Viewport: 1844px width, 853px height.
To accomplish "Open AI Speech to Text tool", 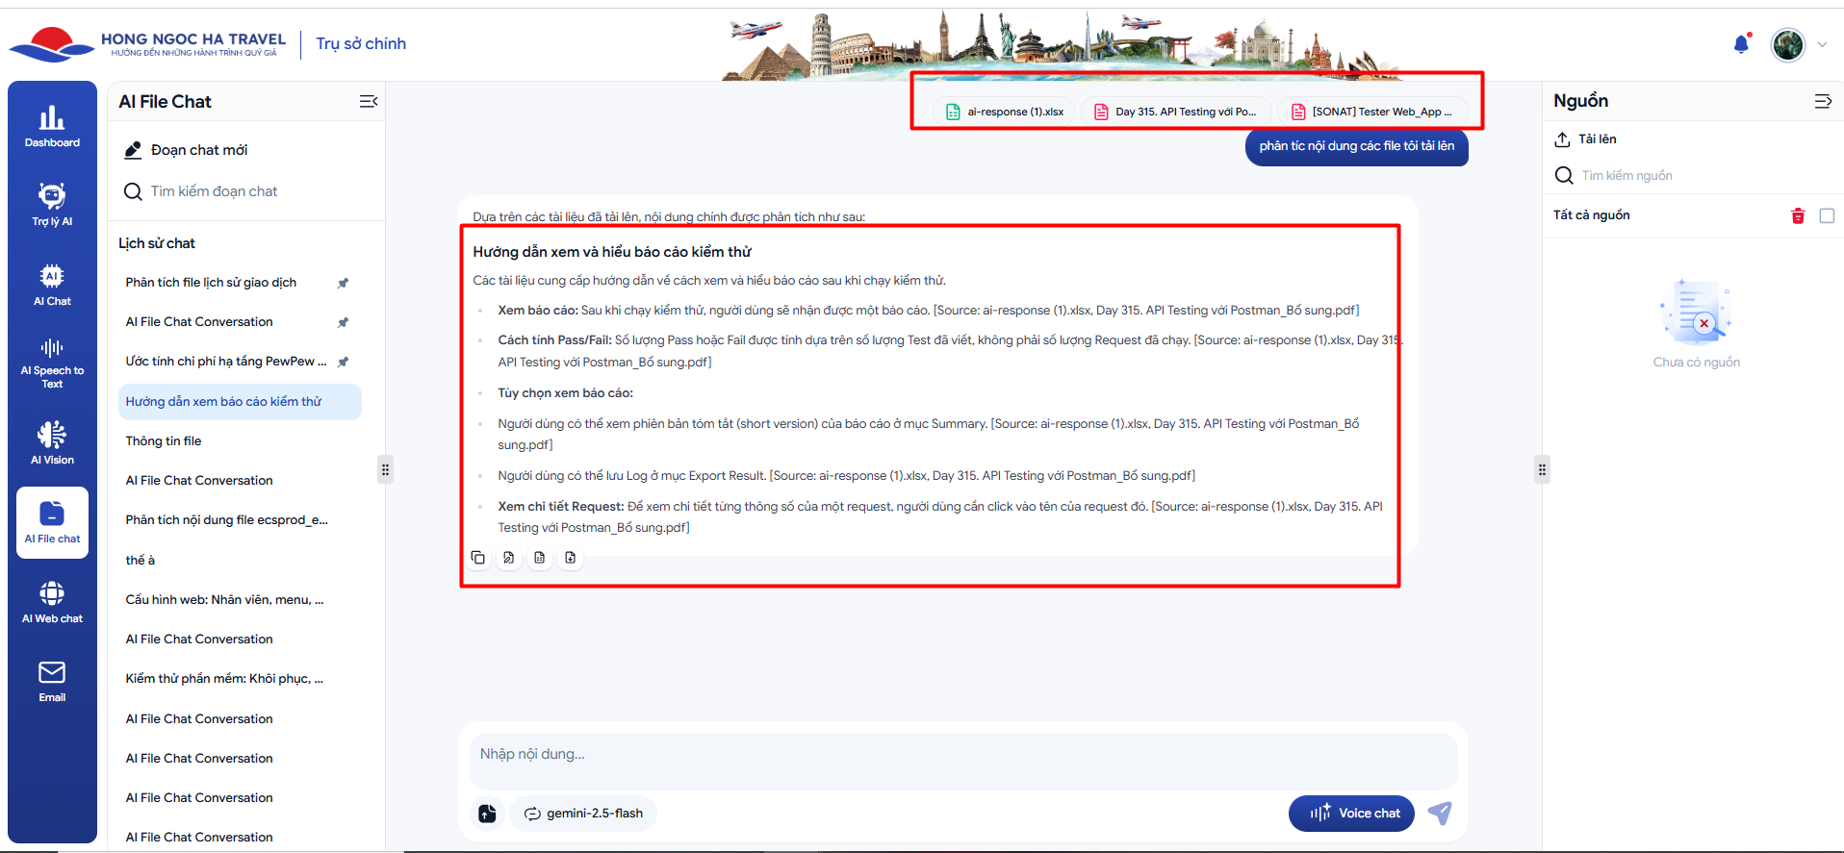I will pos(52,363).
